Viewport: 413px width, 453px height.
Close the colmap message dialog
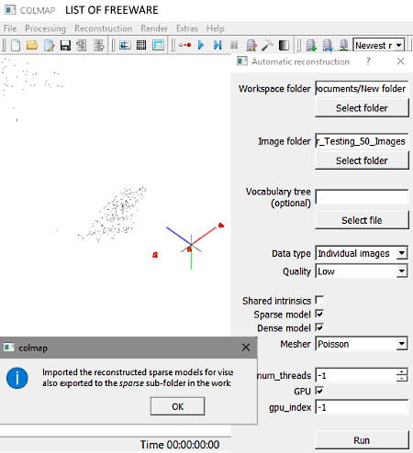click(246, 348)
